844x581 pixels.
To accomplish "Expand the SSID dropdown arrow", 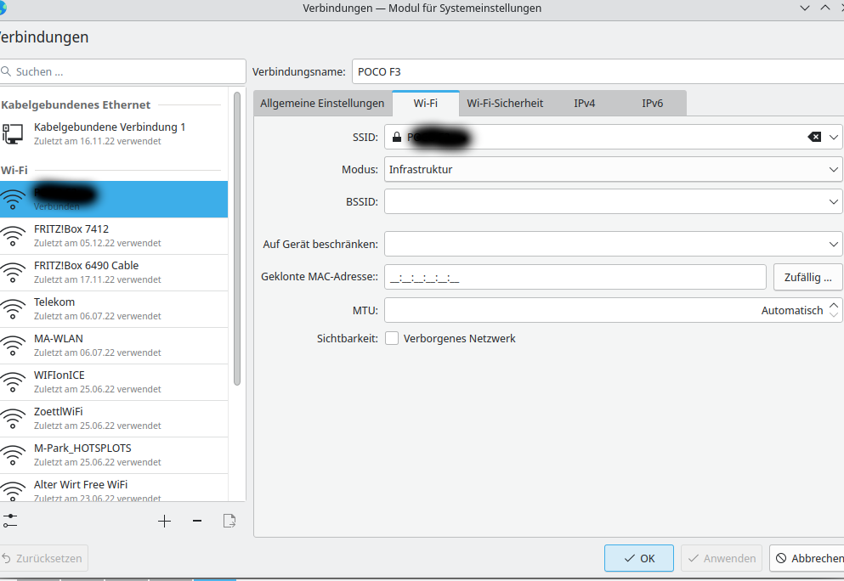I will coord(834,137).
